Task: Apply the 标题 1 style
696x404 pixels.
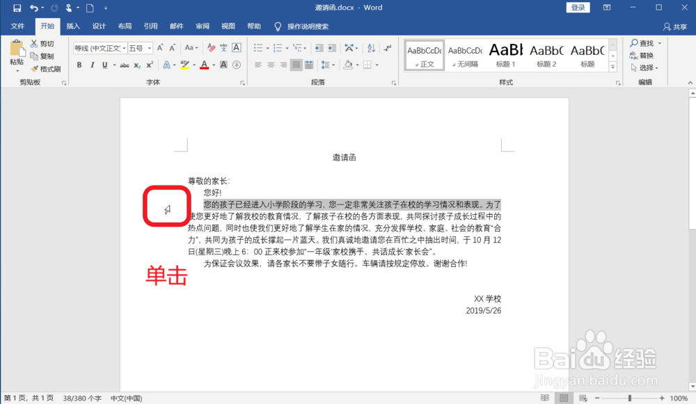Action: tap(505, 54)
